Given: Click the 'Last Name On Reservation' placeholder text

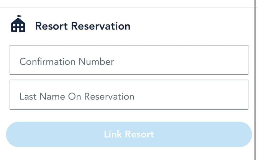Looking at the screenshot, I should click(x=77, y=96).
